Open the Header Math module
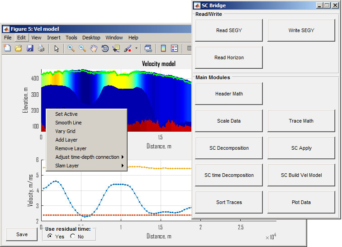The height and width of the screenshot is (247, 342). pos(229,94)
